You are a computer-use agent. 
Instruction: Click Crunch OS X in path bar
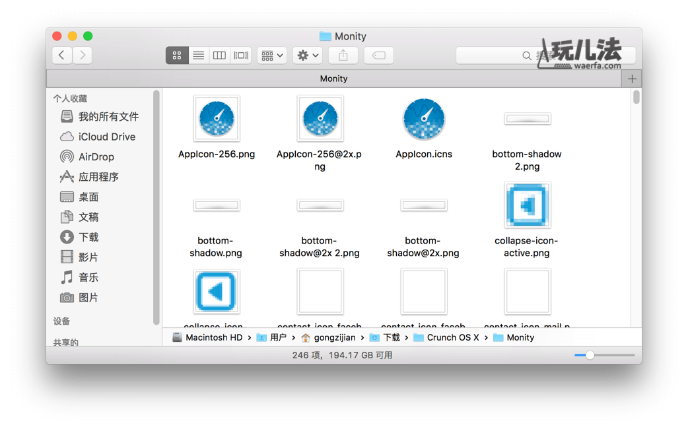click(x=452, y=337)
